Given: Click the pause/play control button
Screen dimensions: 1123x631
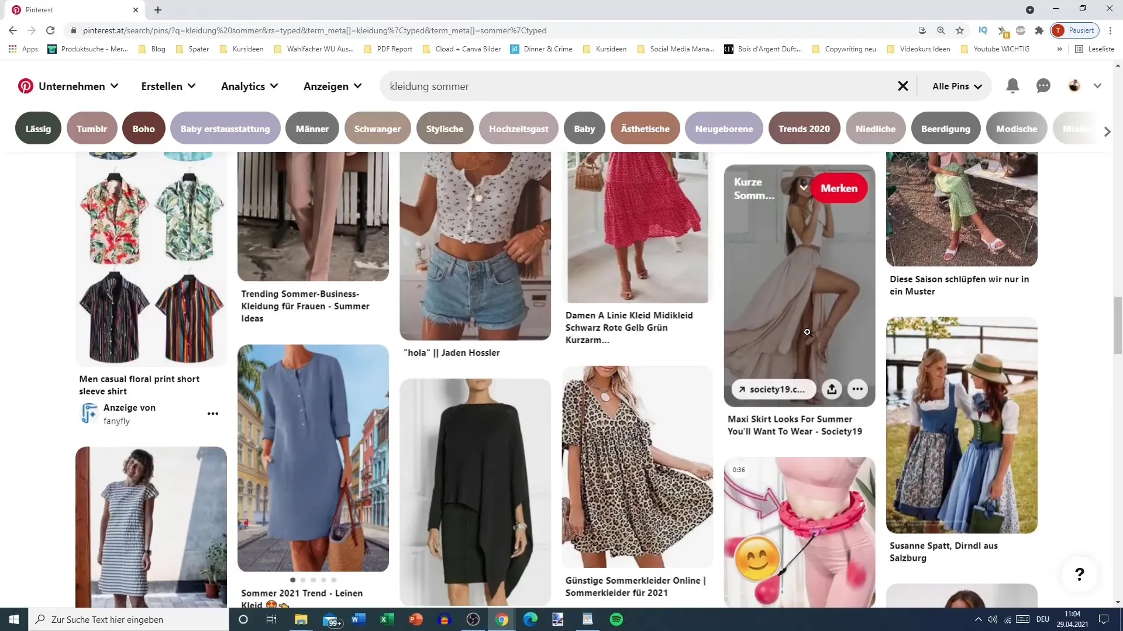Looking at the screenshot, I should pos(1079,30).
